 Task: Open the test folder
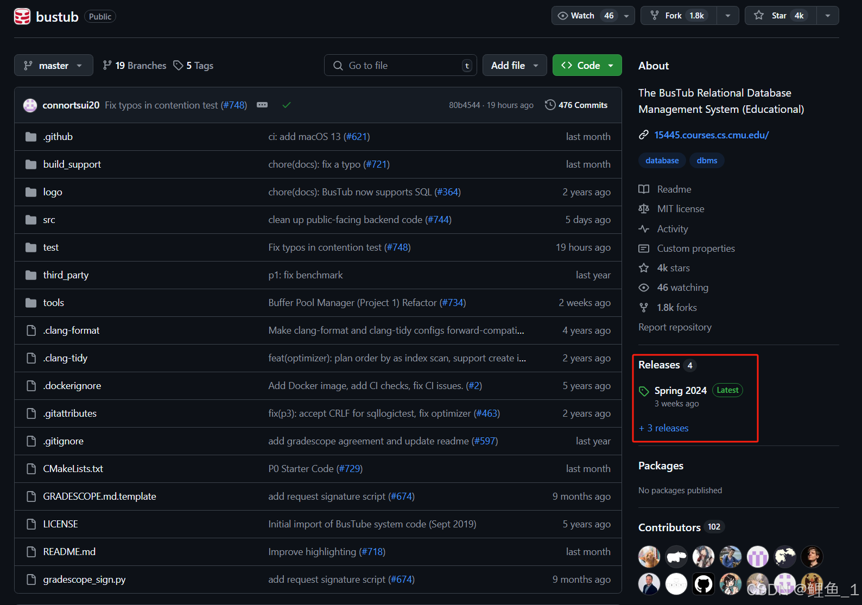coord(51,247)
